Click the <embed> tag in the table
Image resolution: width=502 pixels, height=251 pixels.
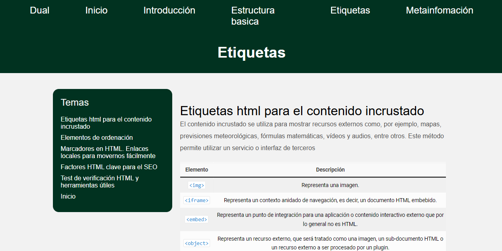(197, 219)
